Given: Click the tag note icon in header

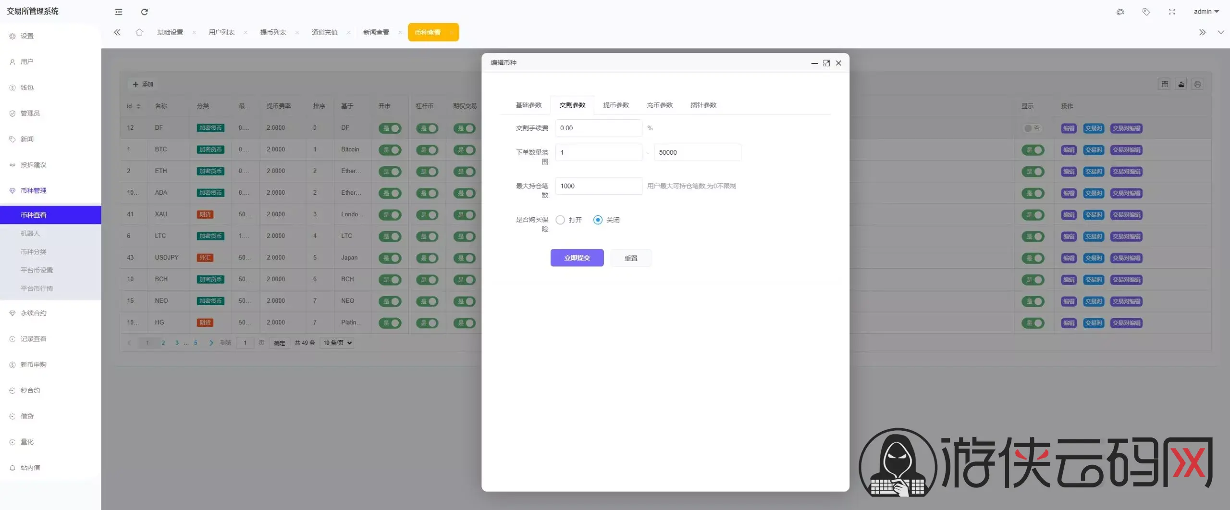Looking at the screenshot, I should tap(1146, 12).
